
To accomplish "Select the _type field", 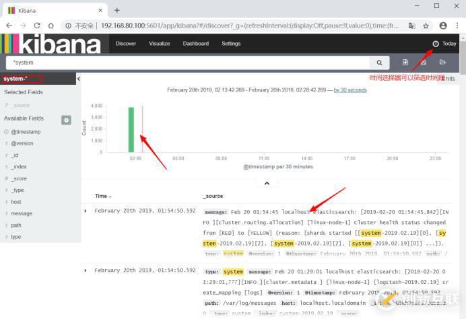I will 18,190.
